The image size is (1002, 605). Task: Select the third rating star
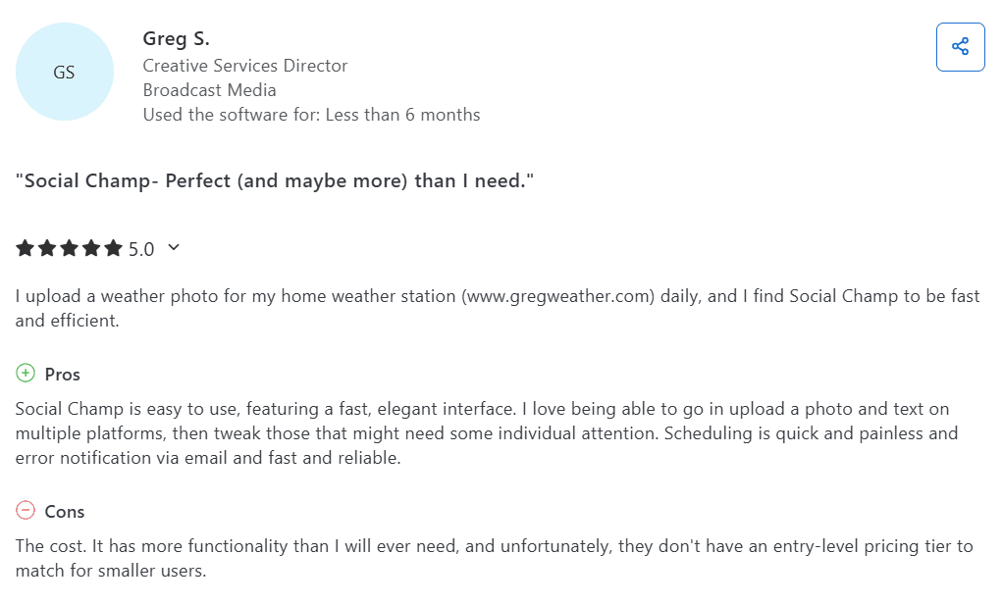click(70, 249)
